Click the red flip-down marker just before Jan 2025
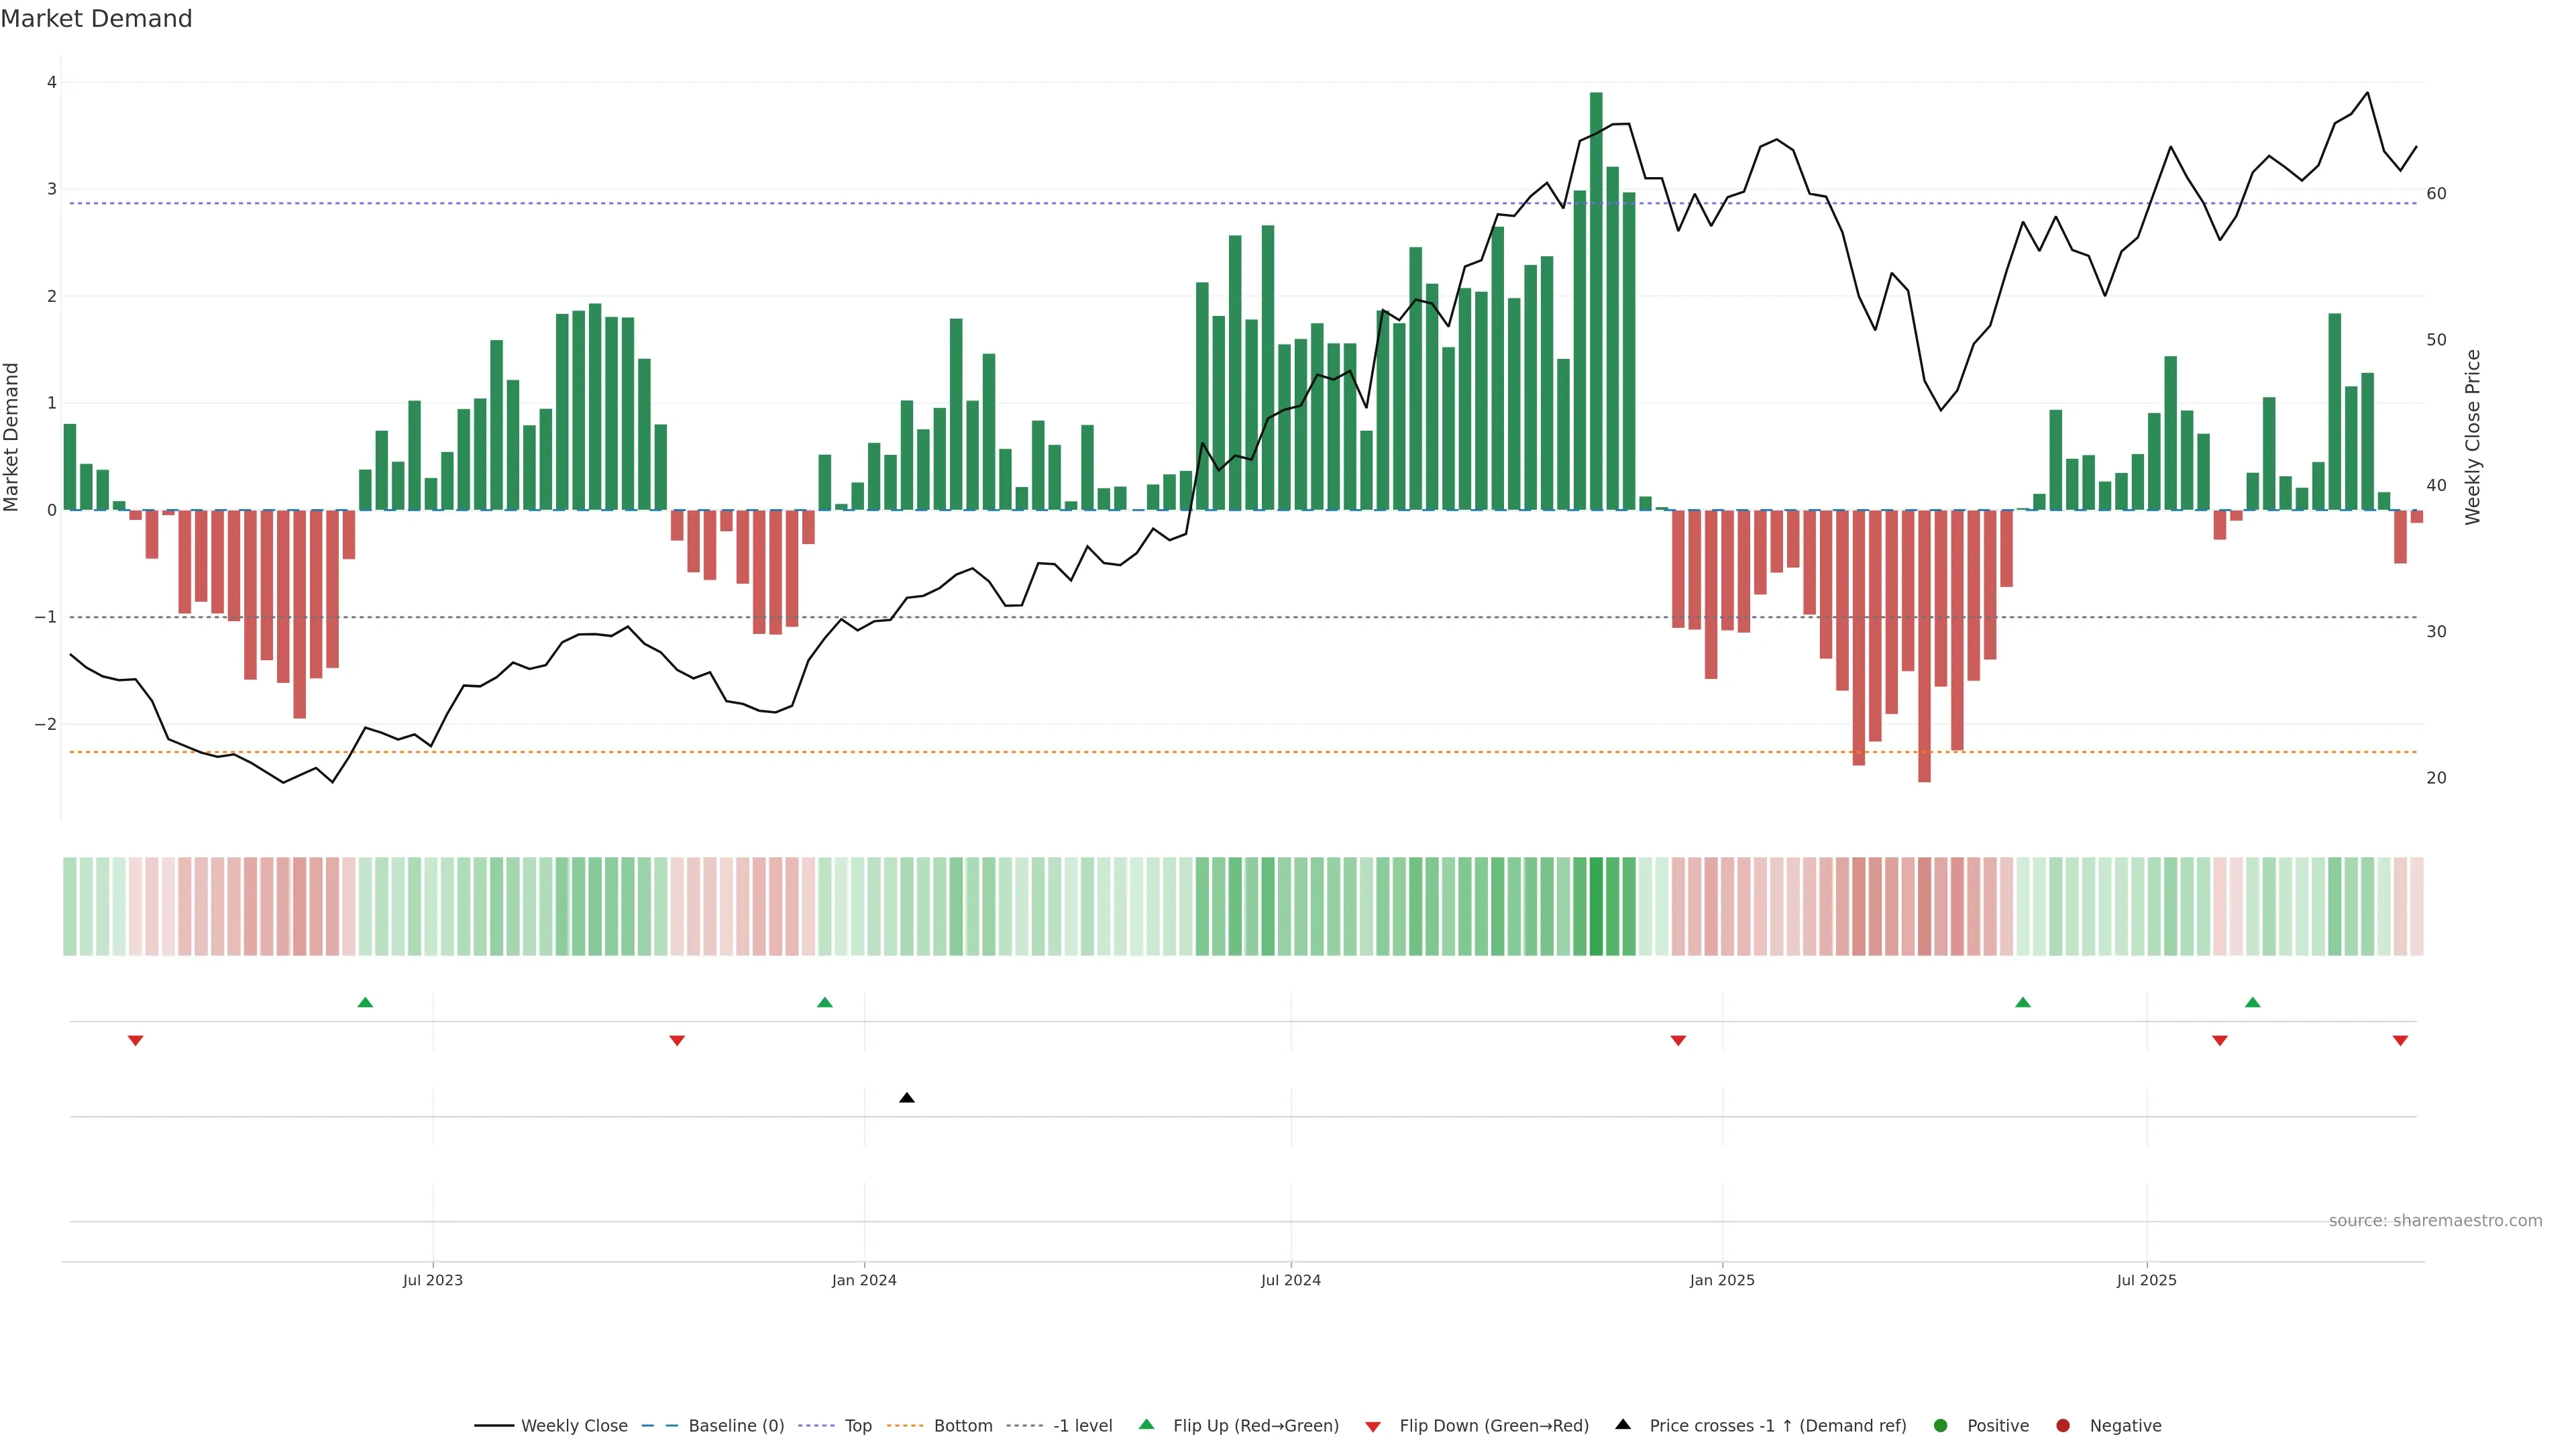 tap(1678, 1041)
